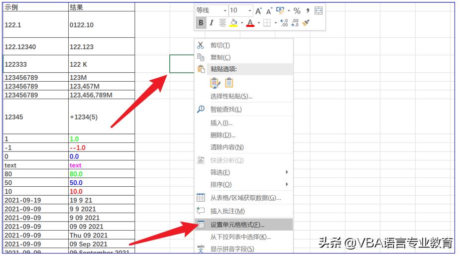Click the comment icon beside 插入批注
Screen dimensions: 460x256
(201, 211)
